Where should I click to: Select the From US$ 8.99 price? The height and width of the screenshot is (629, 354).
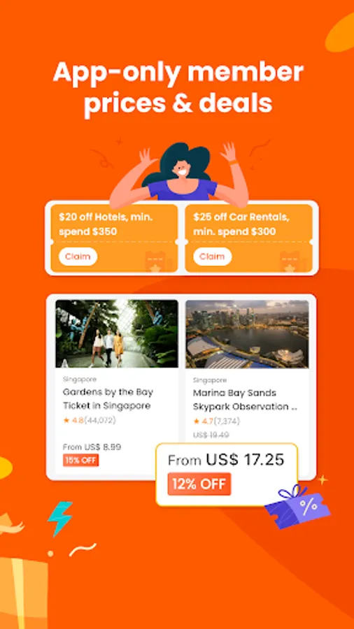(92, 447)
